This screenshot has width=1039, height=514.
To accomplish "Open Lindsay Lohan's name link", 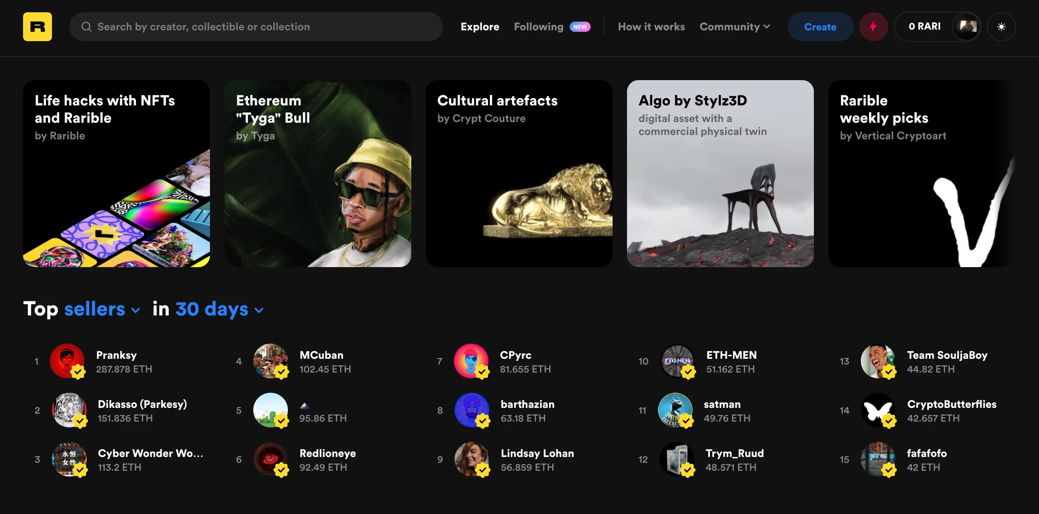I will [537, 453].
